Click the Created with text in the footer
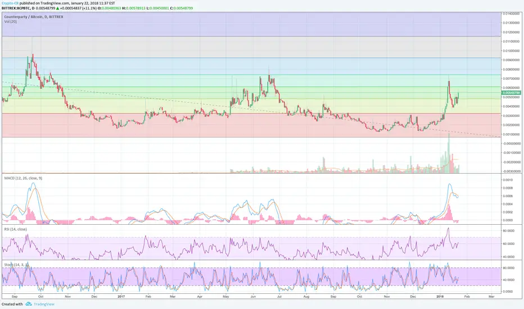The image size is (524, 309). click(x=12, y=305)
